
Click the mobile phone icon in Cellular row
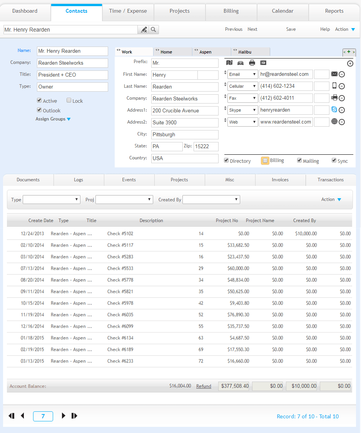(x=334, y=86)
